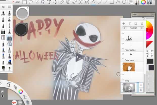The height and width of the screenshot is (105, 157).
Task: Select the Rectangle selection tool
Action: coord(24,2)
